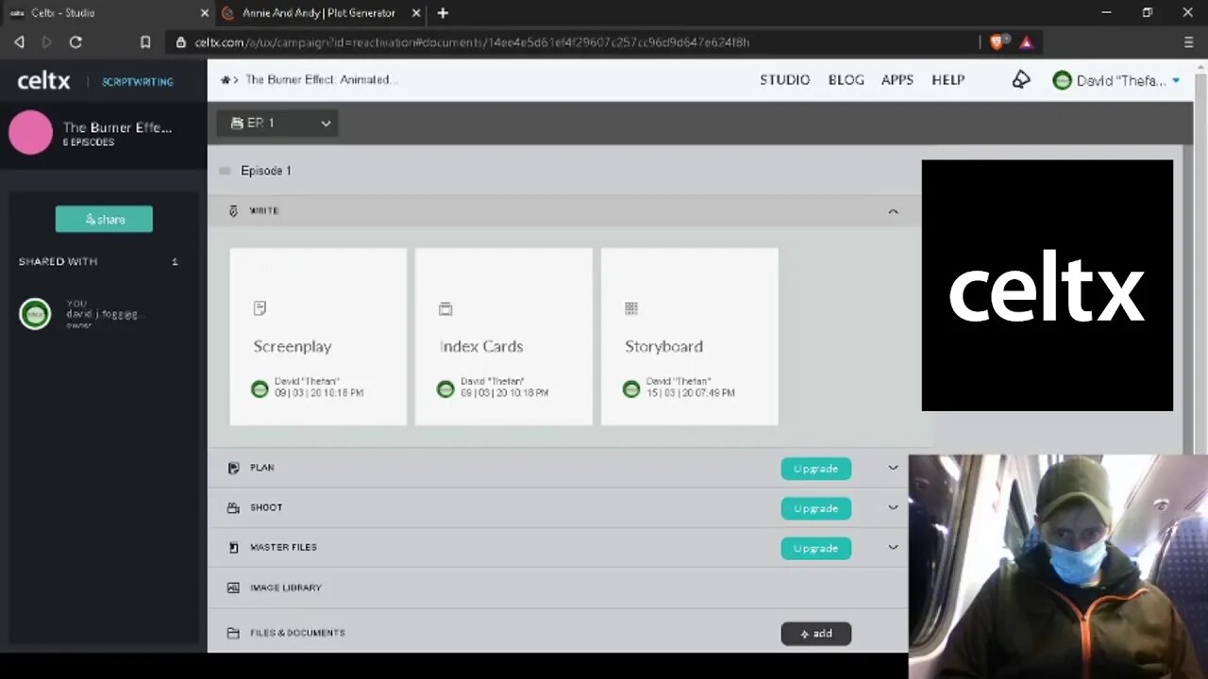Click The Burner Effe... project title

tap(117, 127)
